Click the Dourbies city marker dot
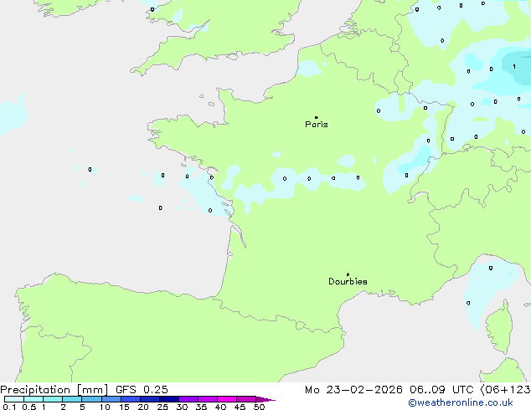Screen dimensions: 531x410 (x=348, y=274)
